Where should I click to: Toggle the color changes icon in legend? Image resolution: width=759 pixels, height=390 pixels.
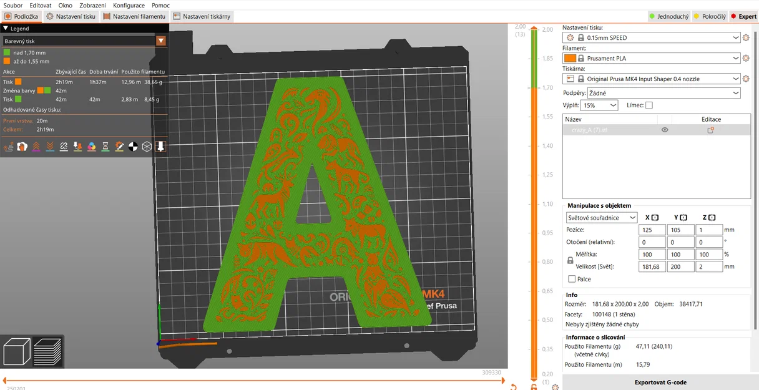tap(91, 147)
